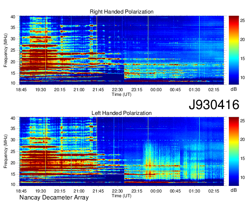This screenshot has width=249, height=202.
Task: Click the 20 dB tick on Right Handed colorbar
Action: 242,40
